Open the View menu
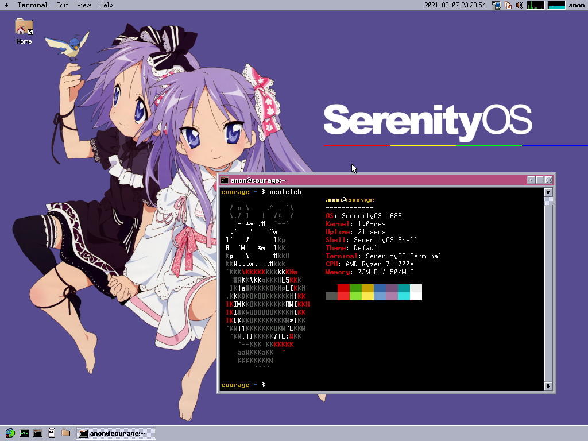588x441 pixels. tap(84, 5)
